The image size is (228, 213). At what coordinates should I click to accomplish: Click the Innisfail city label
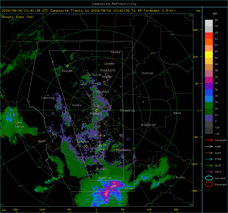[x=102, y=92]
